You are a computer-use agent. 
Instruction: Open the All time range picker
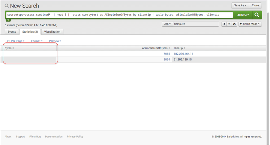click(243, 15)
